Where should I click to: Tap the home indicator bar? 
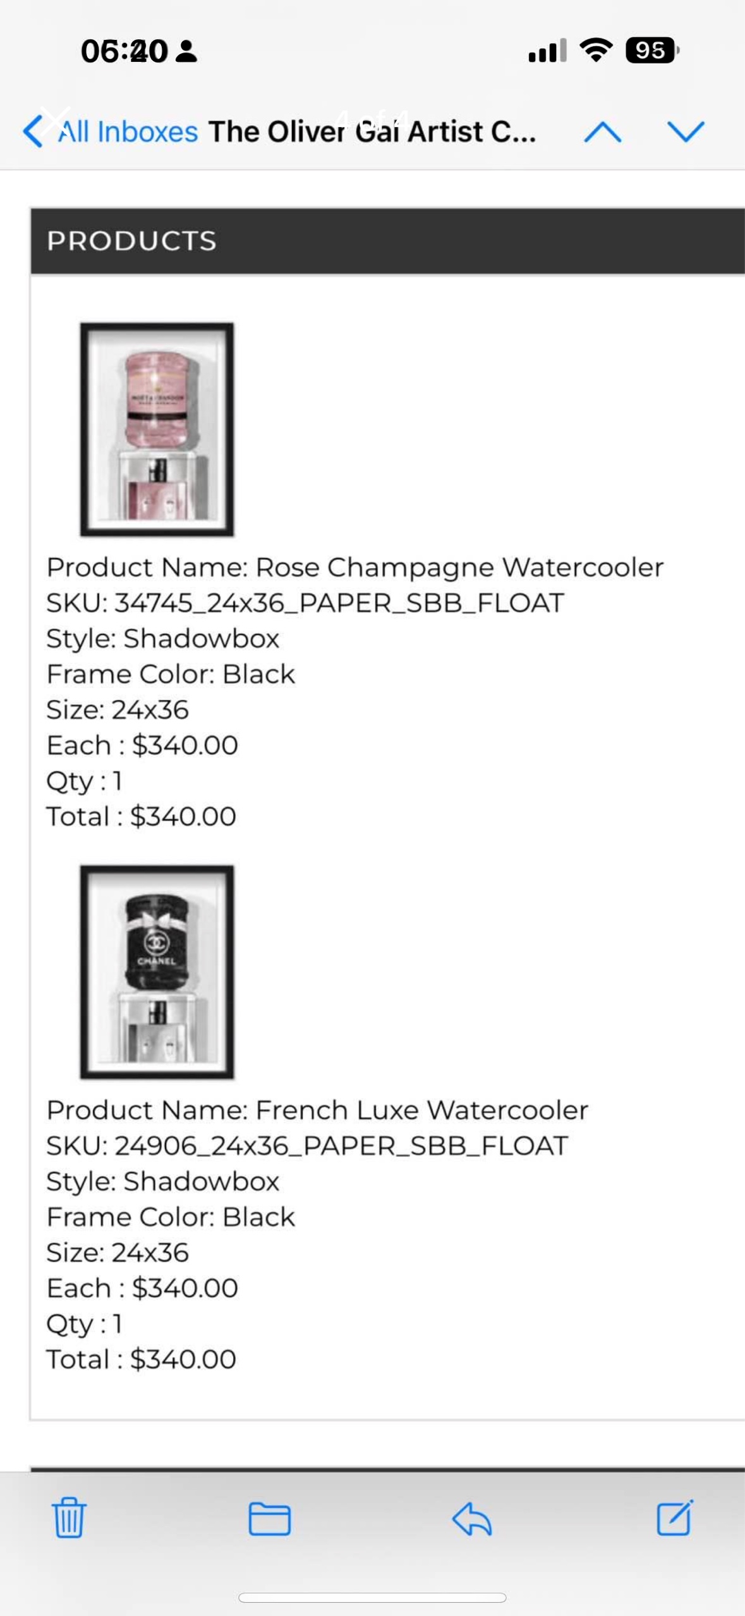point(372,1598)
